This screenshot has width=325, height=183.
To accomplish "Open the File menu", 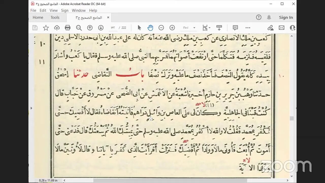I will [x=33, y=10].
